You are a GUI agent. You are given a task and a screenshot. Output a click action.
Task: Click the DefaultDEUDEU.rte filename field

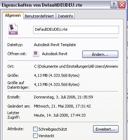pyautogui.click(x=76, y=30)
